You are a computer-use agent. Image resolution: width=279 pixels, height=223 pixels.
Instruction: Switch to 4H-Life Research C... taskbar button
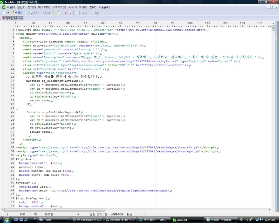pos(87,220)
